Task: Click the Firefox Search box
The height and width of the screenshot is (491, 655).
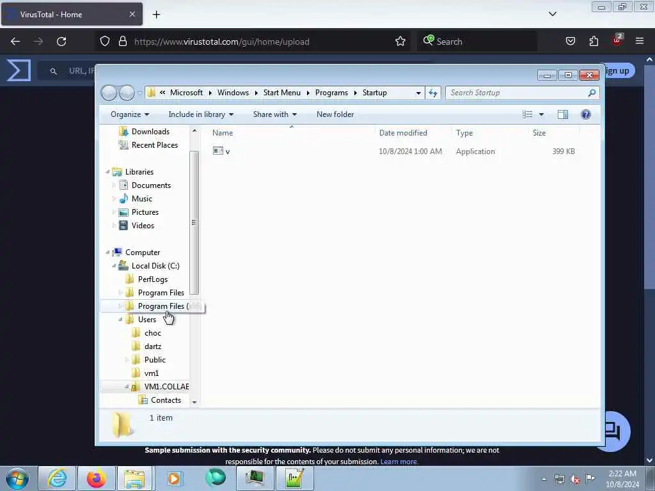Action: pos(476,42)
